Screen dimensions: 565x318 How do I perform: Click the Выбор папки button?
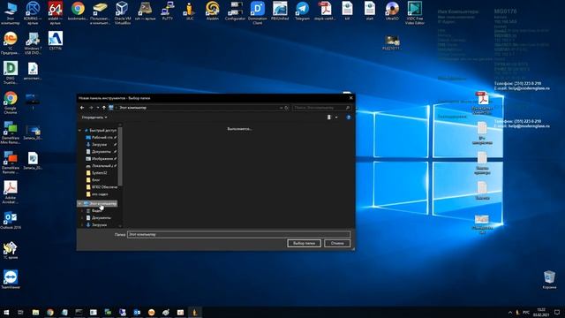click(x=304, y=244)
